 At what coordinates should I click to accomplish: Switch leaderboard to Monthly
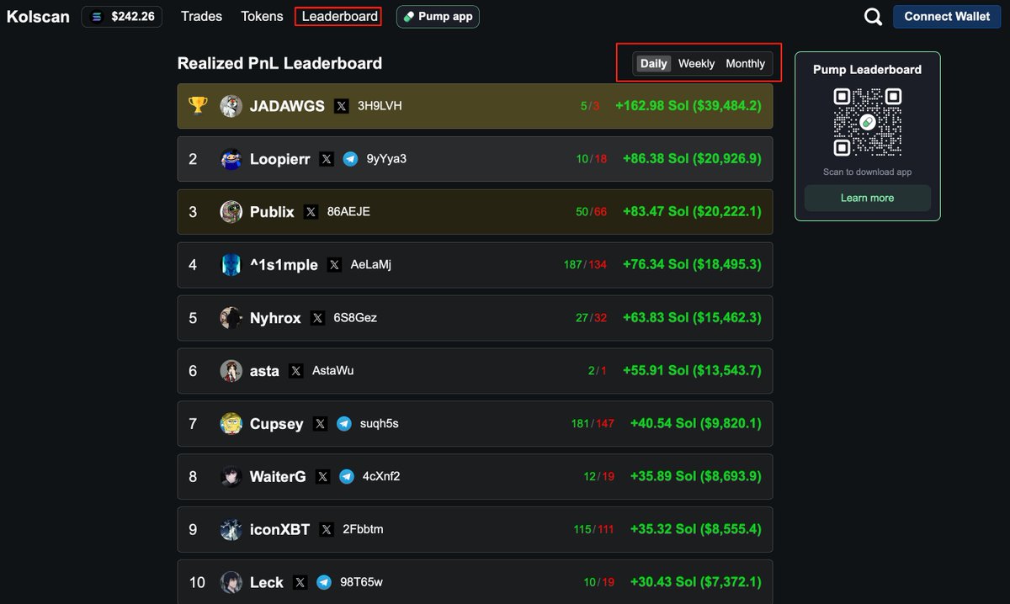[745, 64]
